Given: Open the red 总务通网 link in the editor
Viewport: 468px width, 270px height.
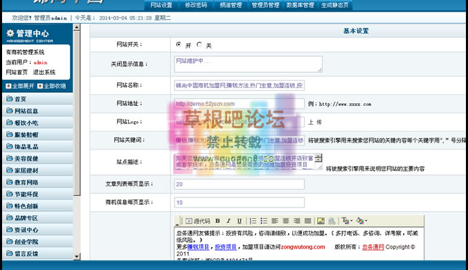Looking at the screenshot, I should pyautogui.click(x=372, y=247).
